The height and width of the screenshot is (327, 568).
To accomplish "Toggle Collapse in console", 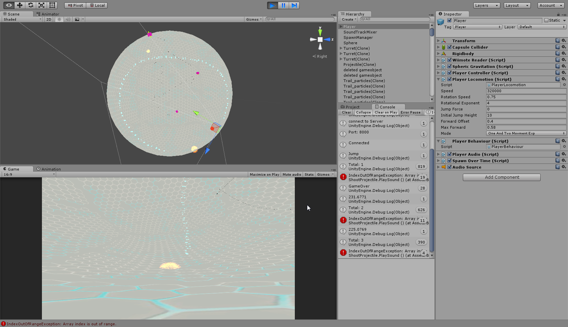I will click(x=363, y=112).
